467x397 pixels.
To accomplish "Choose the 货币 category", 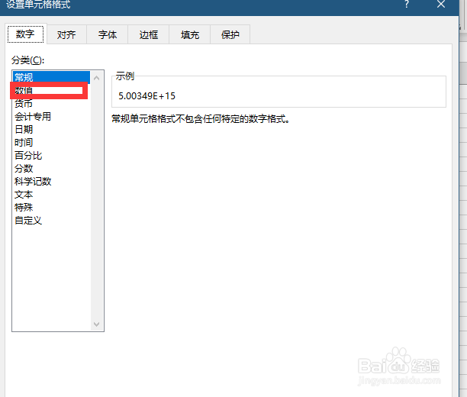I will pyautogui.click(x=51, y=103).
